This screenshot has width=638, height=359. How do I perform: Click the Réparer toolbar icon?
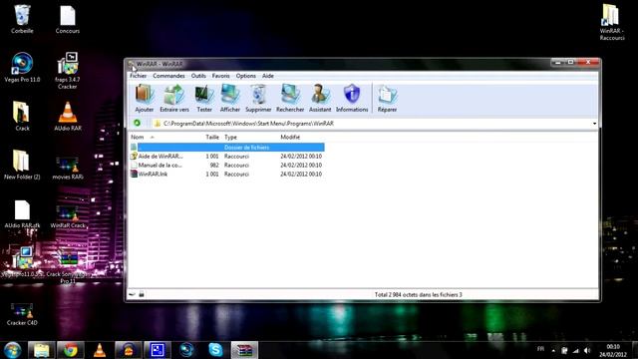pos(387,99)
